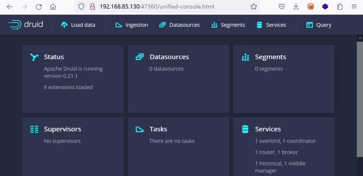The image size is (363, 176).
Task: Click '9 extensions loaded' text
Action: [x=68, y=87]
